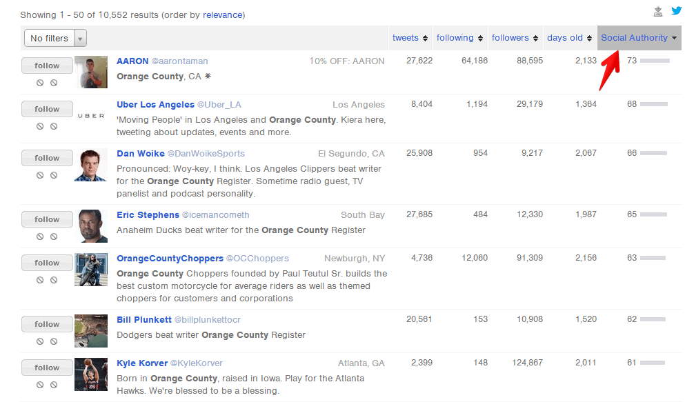This screenshot has height=402, width=685.
Task: Click OrangeCountyChoppers motorcycle avatar
Action: pyautogui.click(x=91, y=270)
